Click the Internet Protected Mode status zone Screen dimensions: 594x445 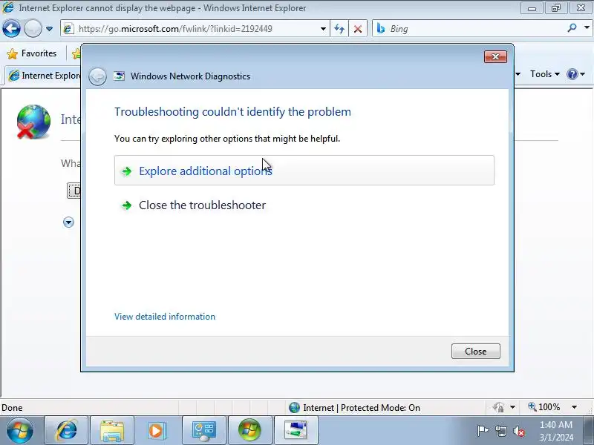click(354, 407)
